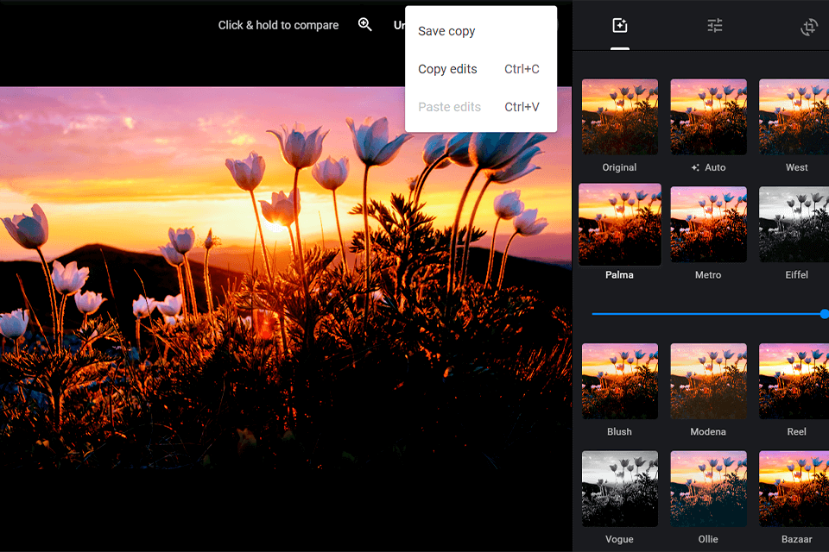
Task: Open the Filters tab icon
Action: pos(620,25)
